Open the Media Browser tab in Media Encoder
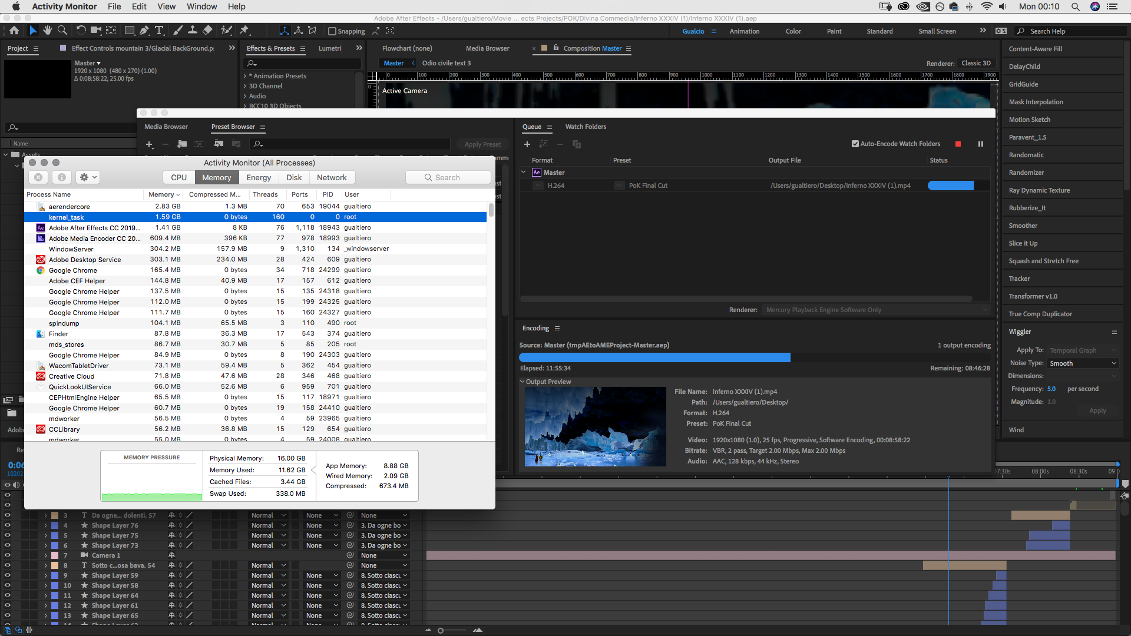 (x=166, y=127)
